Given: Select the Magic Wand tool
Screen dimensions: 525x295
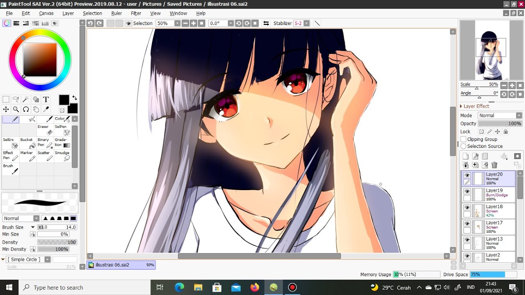Looking at the screenshot, I should [26, 99].
